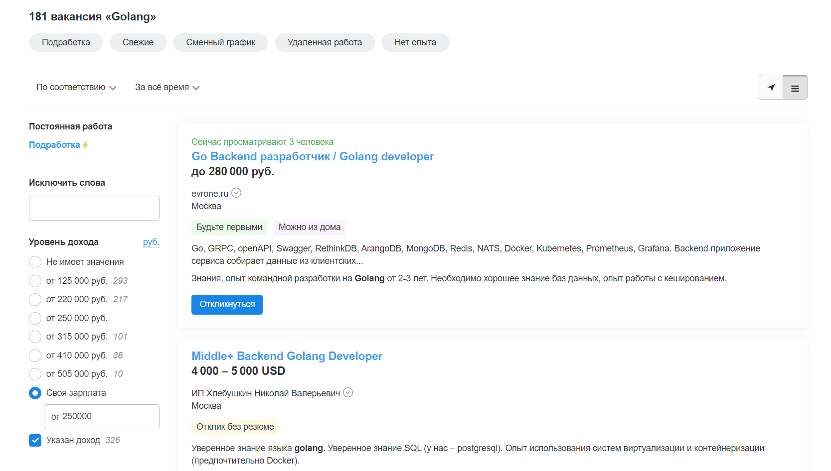The image size is (831, 471).
Task: Click the 'Нет опыта' filter chip
Action: [x=415, y=42]
